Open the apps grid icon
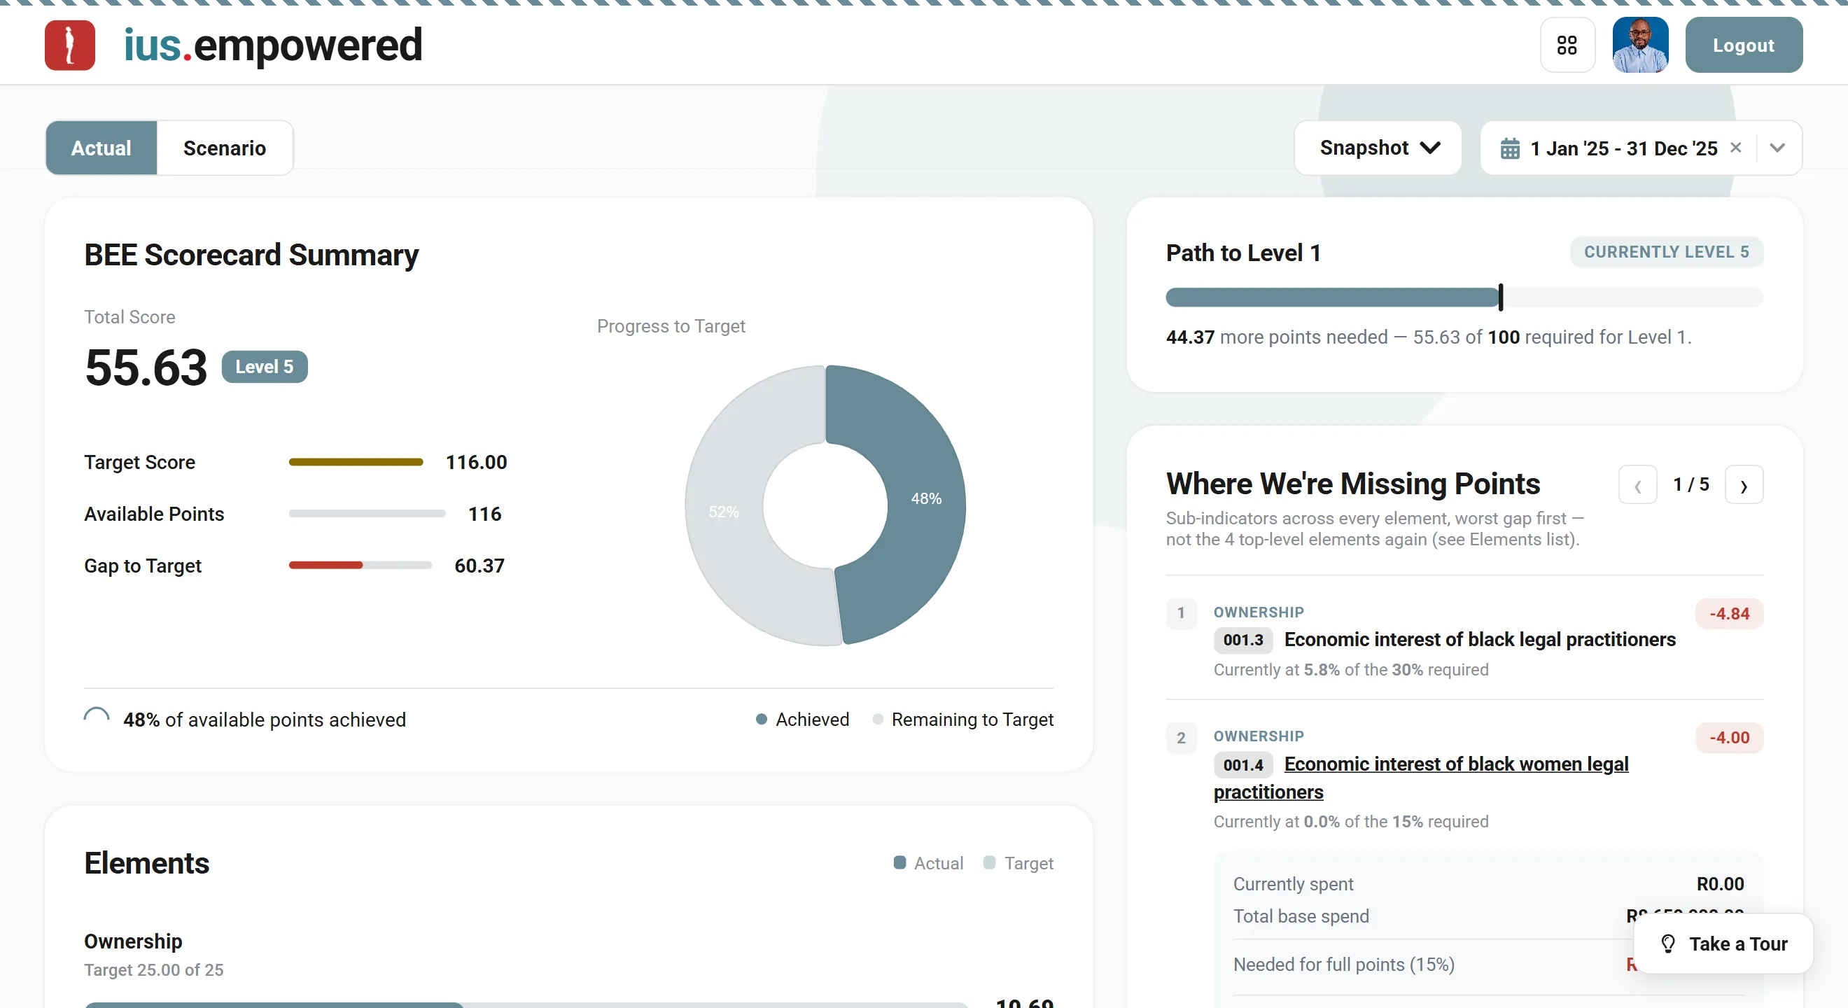1848x1008 pixels. pyautogui.click(x=1567, y=45)
